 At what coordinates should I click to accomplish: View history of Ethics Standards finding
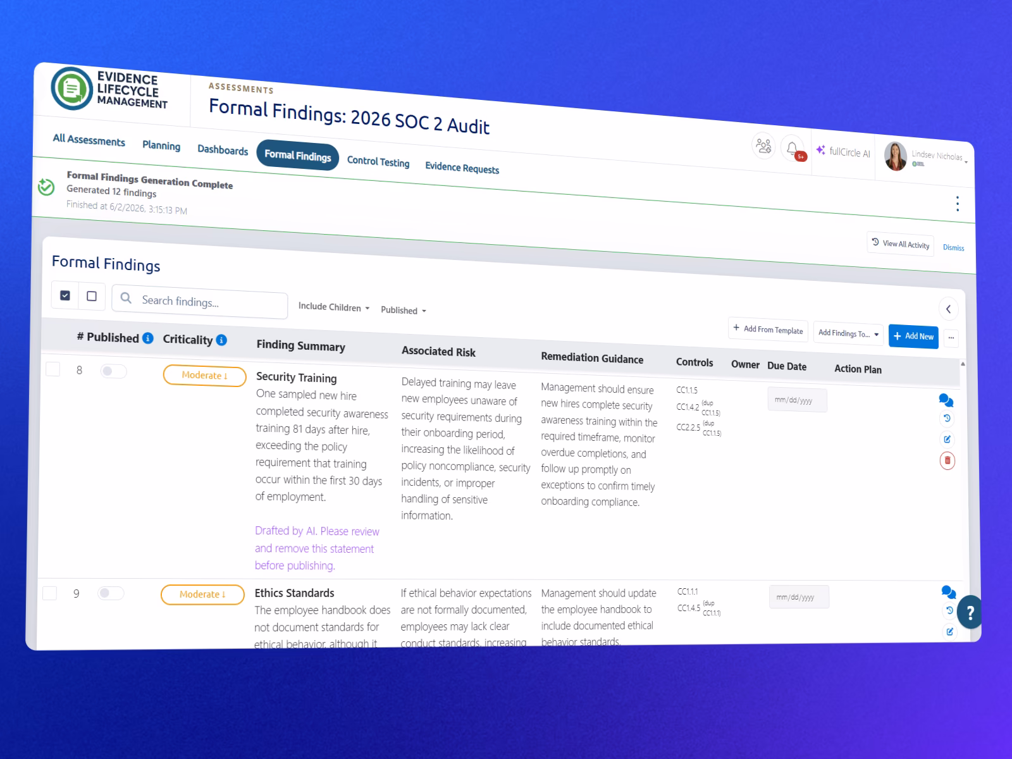[949, 610]
